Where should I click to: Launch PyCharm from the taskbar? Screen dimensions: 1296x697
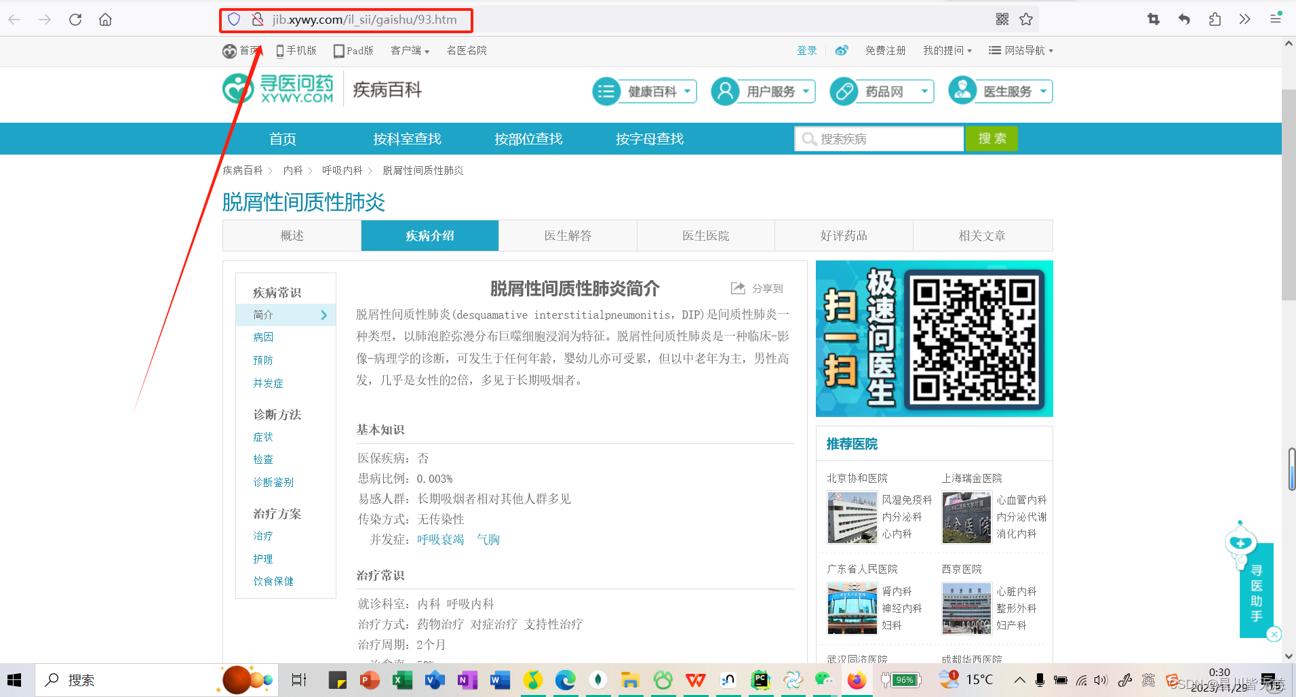point(760,680)
